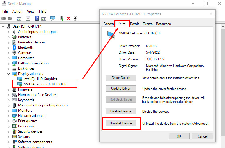This screenshot has width=225, height=148.
Task: Expand the Firmware node
Action: pyautogui.click(x=9, y=89)
